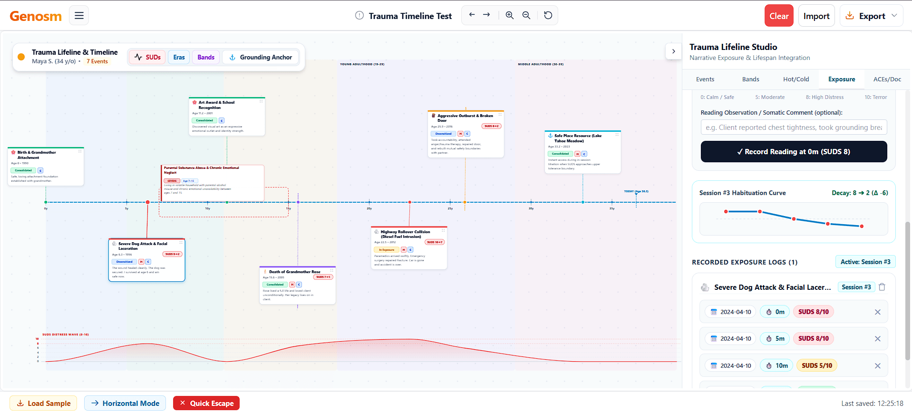
Task: Select the Exposure tab
Action: coord(842,79)
